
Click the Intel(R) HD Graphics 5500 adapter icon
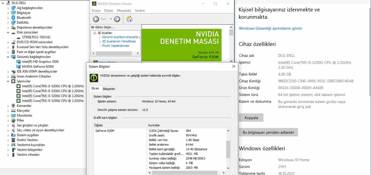19,62
